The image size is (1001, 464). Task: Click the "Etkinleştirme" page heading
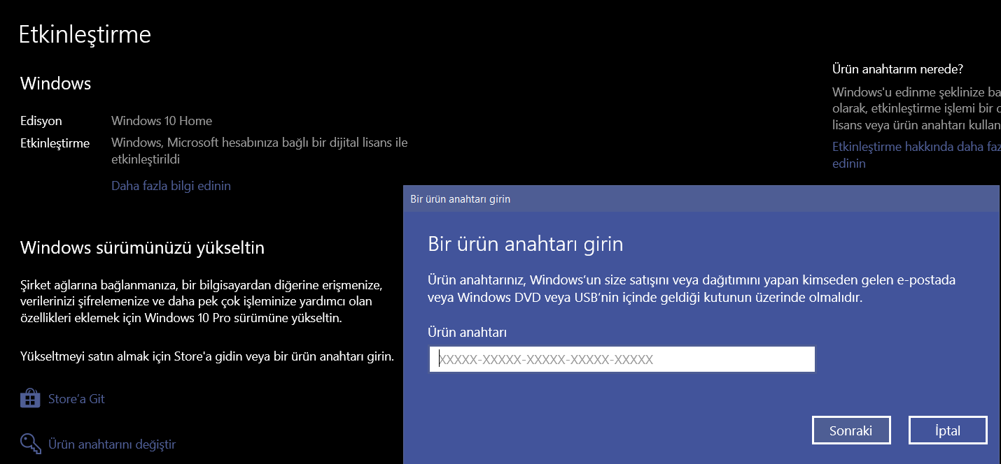point(85,34)
